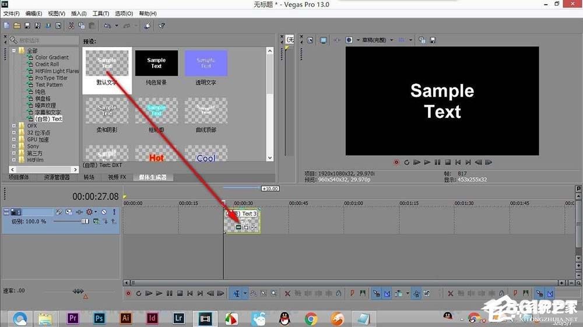Copy selection using the toolbar copy icon
The width and height of the screenshot is (583, 327).
tap(82, 26)
